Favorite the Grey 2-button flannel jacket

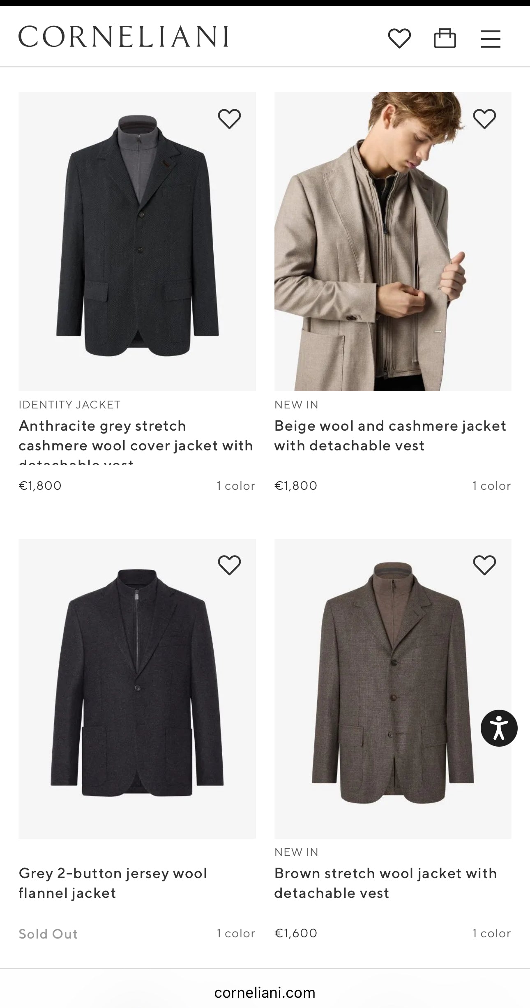[229, 565]
